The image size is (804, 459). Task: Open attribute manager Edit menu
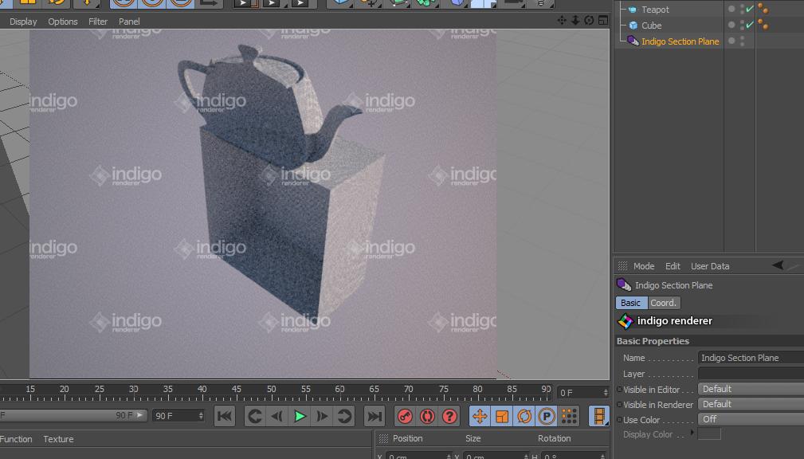(x=673, y=266)
